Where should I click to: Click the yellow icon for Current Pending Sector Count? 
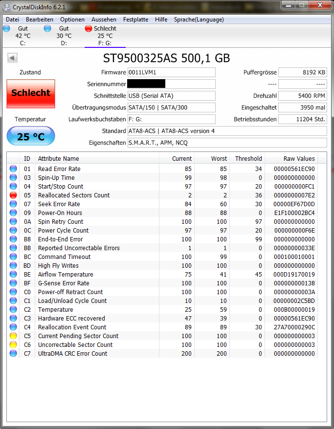(13, 336)
